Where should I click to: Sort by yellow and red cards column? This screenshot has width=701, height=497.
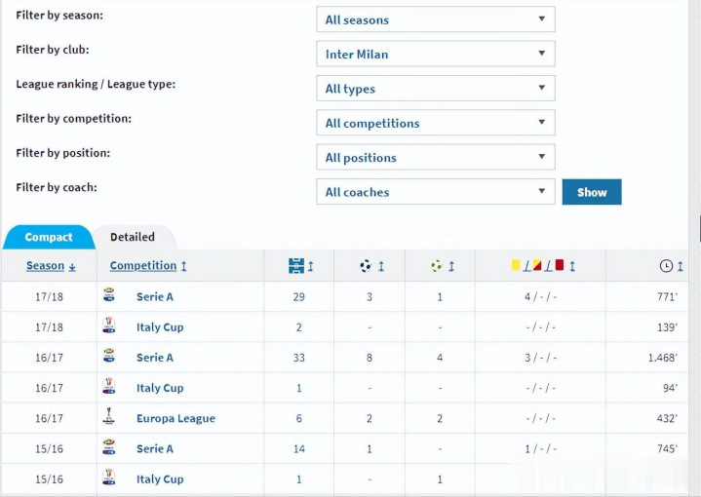(x=543, y=266)
